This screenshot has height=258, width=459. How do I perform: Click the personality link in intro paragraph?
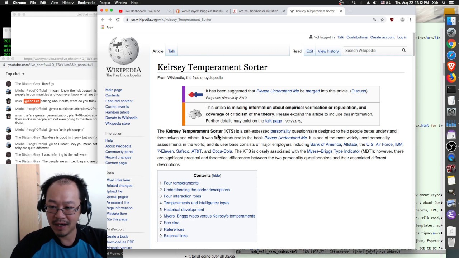point(280,131)
